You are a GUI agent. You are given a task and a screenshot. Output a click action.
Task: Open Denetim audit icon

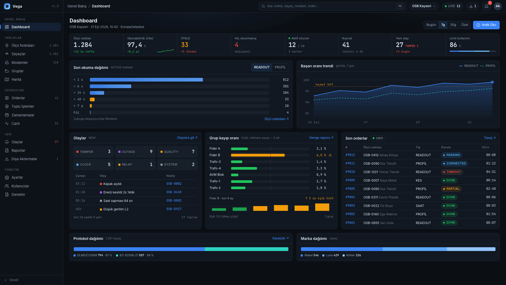pos(7,194)
